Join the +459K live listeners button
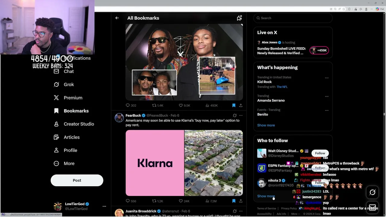This screenshot has height=217, width=386. pos(319,50)
